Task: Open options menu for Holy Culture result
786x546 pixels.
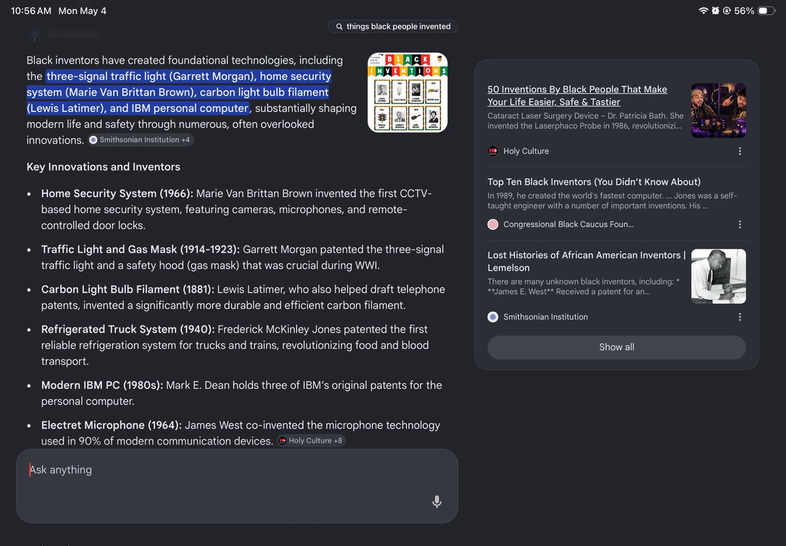Action: (x=739, y=151)
